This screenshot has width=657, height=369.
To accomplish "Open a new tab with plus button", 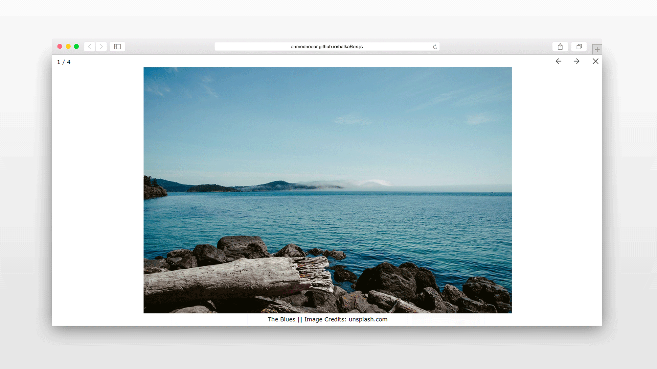I will coord(597,50).
